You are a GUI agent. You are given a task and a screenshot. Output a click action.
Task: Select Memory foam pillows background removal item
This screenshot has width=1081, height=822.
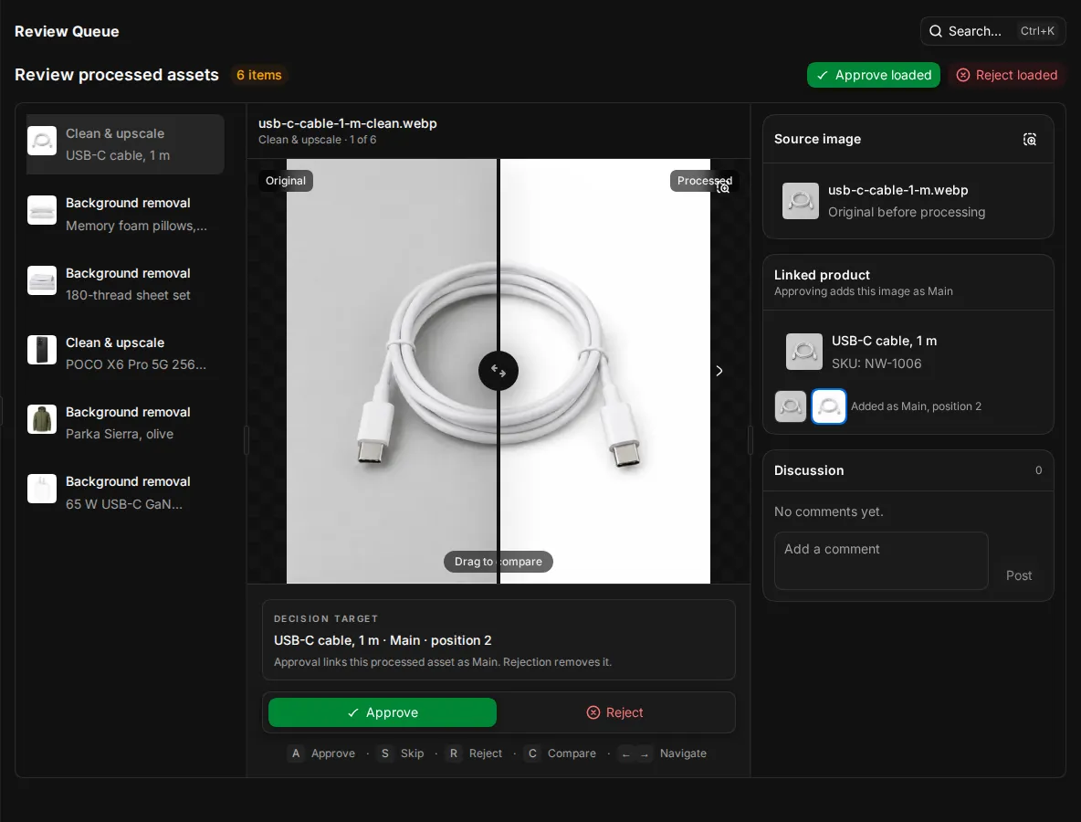[125, 214]
